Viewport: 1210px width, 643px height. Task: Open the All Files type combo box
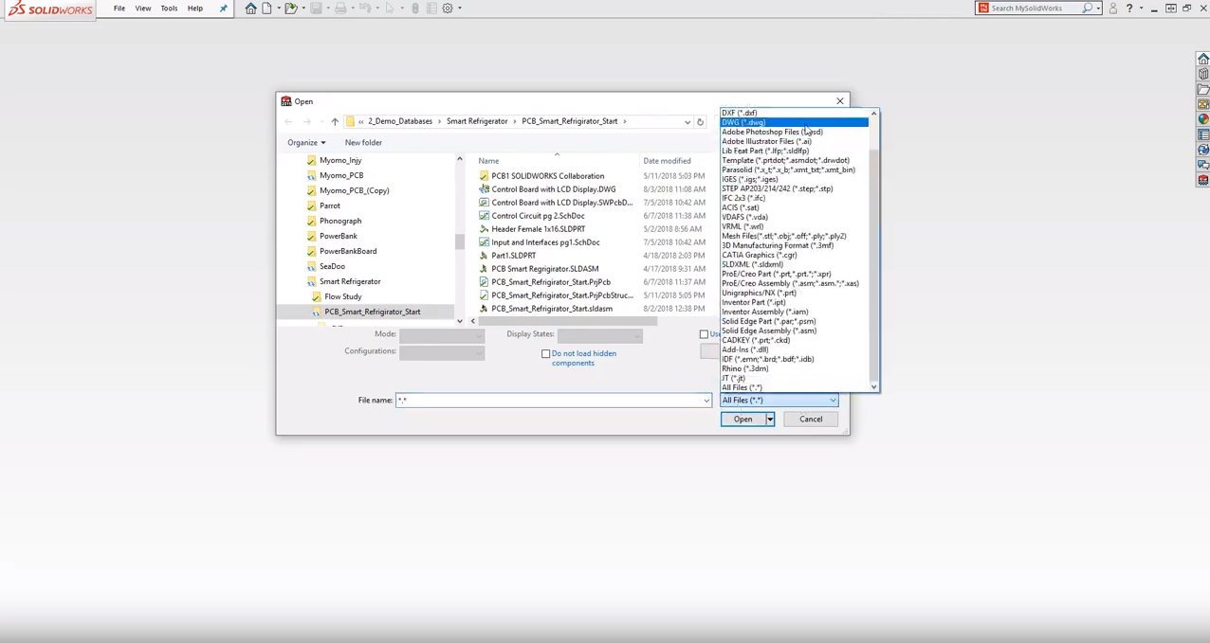point(779,401)
